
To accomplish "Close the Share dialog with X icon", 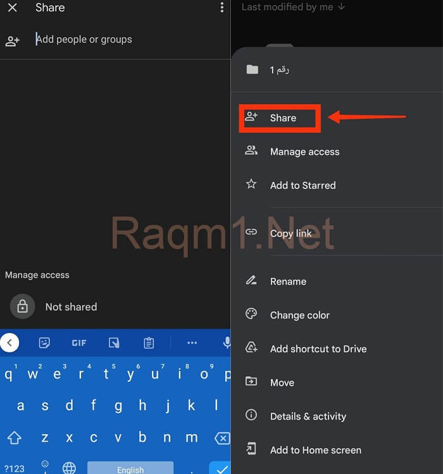I will point(12,8).
